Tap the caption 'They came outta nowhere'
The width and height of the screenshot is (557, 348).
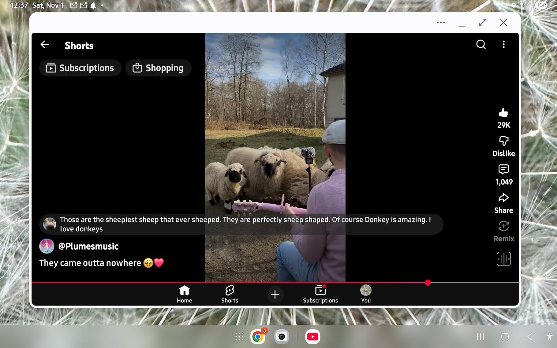click(x=90, y=263)
